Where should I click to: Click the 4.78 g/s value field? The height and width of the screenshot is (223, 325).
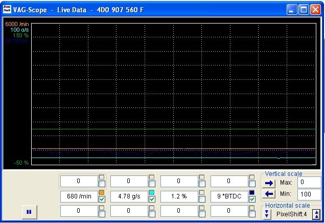(x=129, y=196)
